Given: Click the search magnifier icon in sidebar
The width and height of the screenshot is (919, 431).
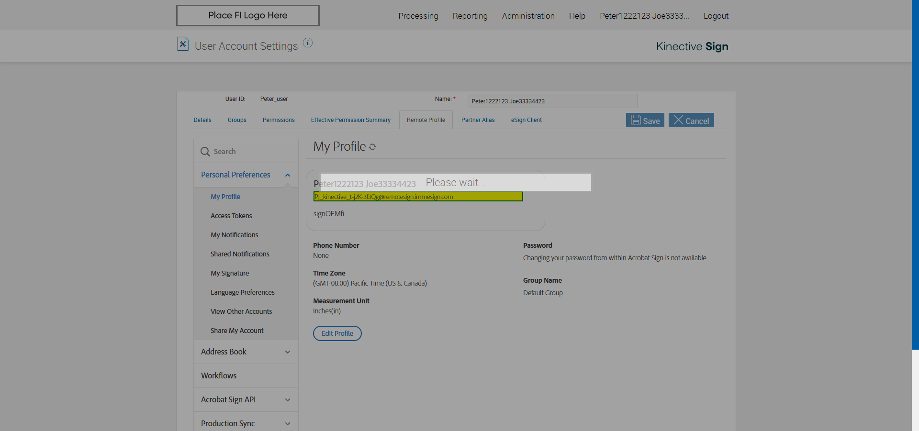Looking at the screenshot, I should tap(205, 152).
